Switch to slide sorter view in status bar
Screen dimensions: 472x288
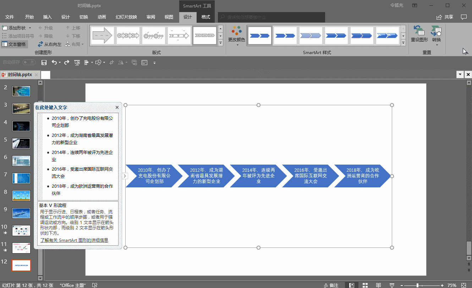tap(365, 285)
